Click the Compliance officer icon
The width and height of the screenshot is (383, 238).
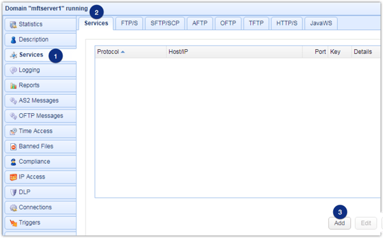click(13, 162)
